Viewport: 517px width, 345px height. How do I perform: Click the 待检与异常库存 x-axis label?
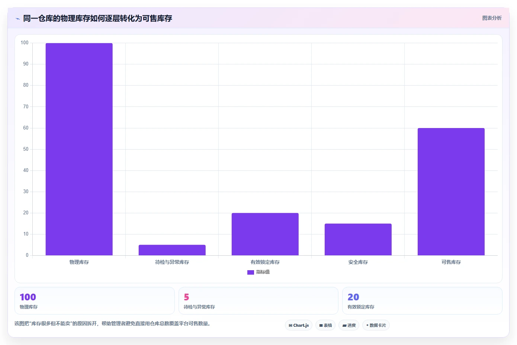(x=172, y=262)
